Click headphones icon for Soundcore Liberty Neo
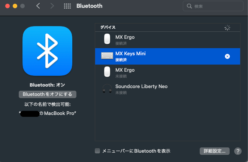Viewport: 248px width, 162px height. pyautogui.click(x=107, y=88)
